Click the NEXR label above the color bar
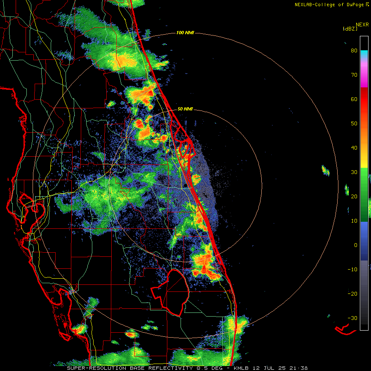 362,25
